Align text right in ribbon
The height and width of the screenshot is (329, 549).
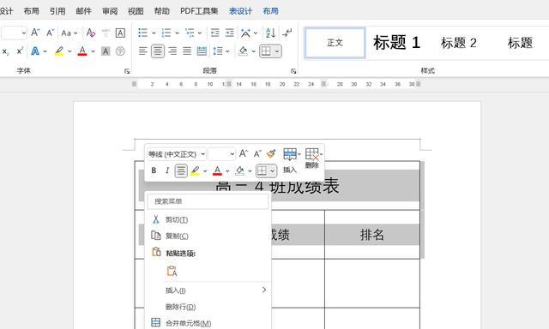point(172,51)
